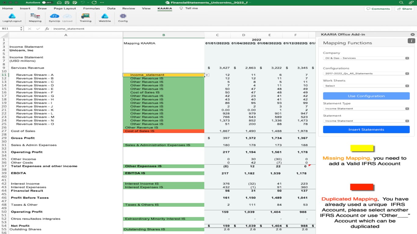Image resolution: width=417 pixels, height=234 pixels.
Task: Select the Taxes & Others IS mapping cell
Action: pos(164,205)
